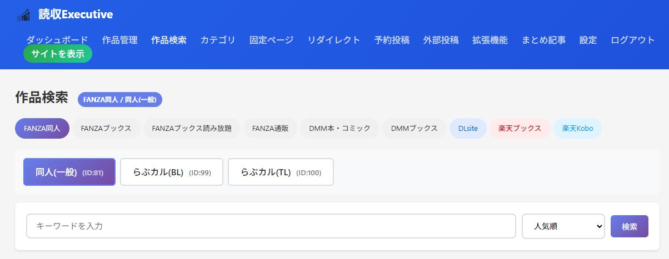Open the カテゴリ navigation link
The width and height of the screenshot is (669, 259).
[x=218, y=40]
